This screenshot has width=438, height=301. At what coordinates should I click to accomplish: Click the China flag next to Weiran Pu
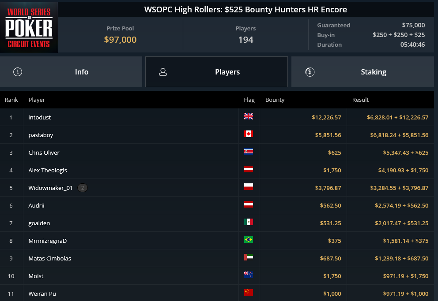click(x=248, y=292)
